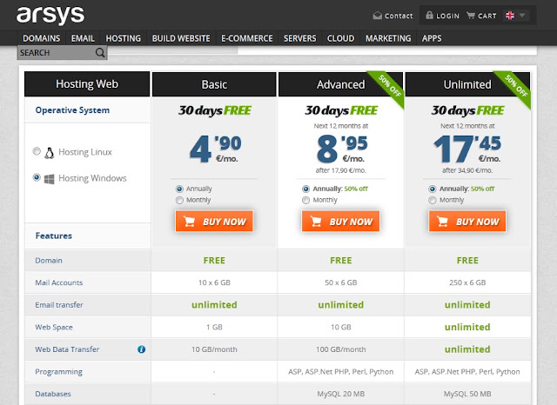This screenshot has height=405, width=557.
Task: Click the Web Data Transfer info icon
Action: (141, 349)
